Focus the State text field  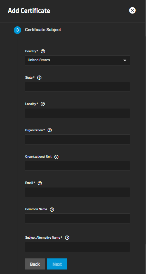tap(77, 87)
